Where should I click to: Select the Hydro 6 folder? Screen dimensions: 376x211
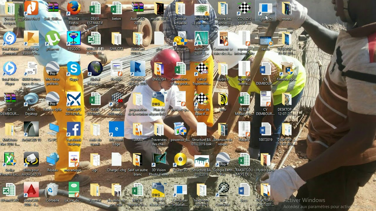pyautogui.click(x=223, y=72)
